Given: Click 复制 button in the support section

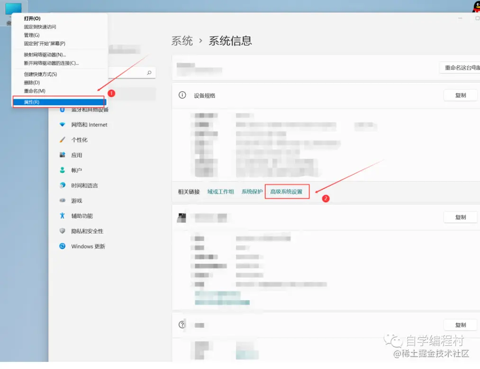Looking at the screenshot, I should coord(461,325).
